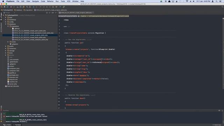Screen dimensions: 224x126
Task: Open the Navigate menu
Action: pos(35,1)
